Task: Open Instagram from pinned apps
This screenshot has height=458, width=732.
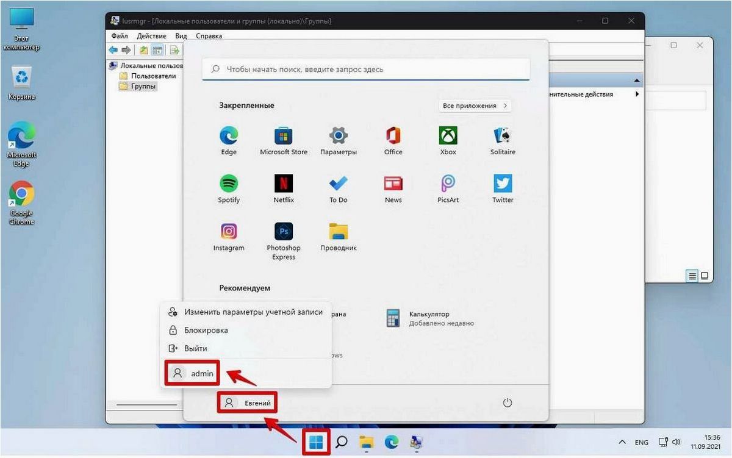Action: point(229,237)
